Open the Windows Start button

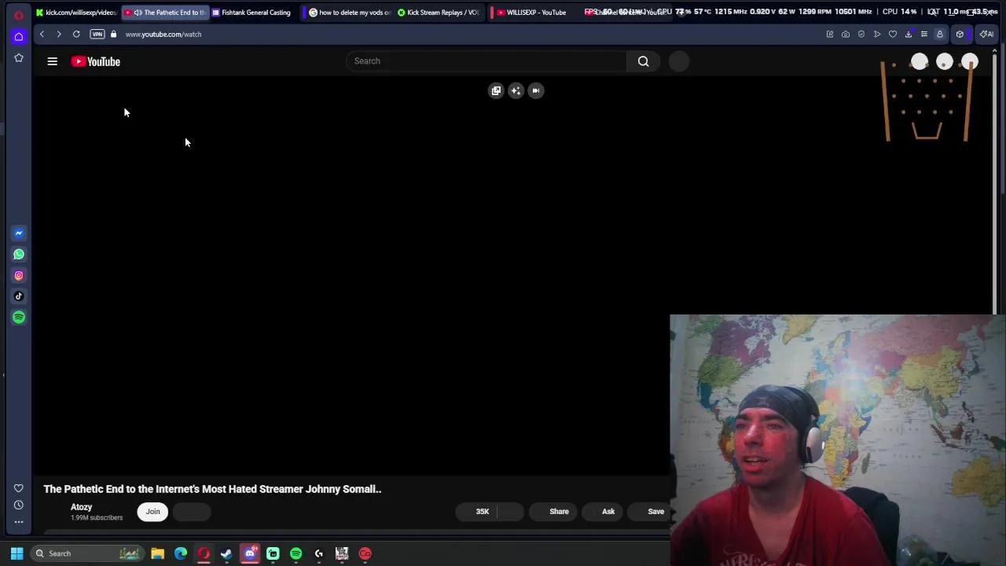(17, 553)
